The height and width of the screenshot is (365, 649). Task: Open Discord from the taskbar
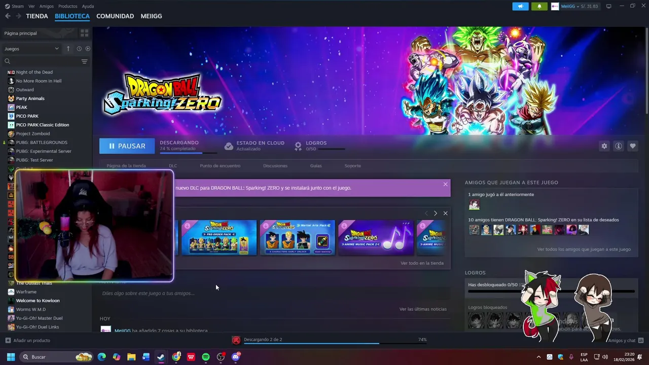click(236, 357)
